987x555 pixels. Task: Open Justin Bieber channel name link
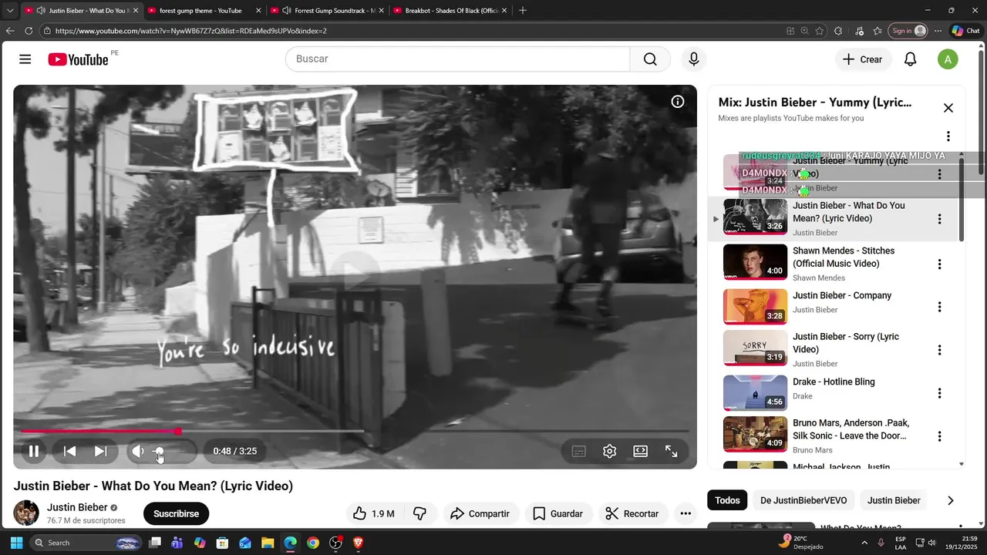point(77,507)
